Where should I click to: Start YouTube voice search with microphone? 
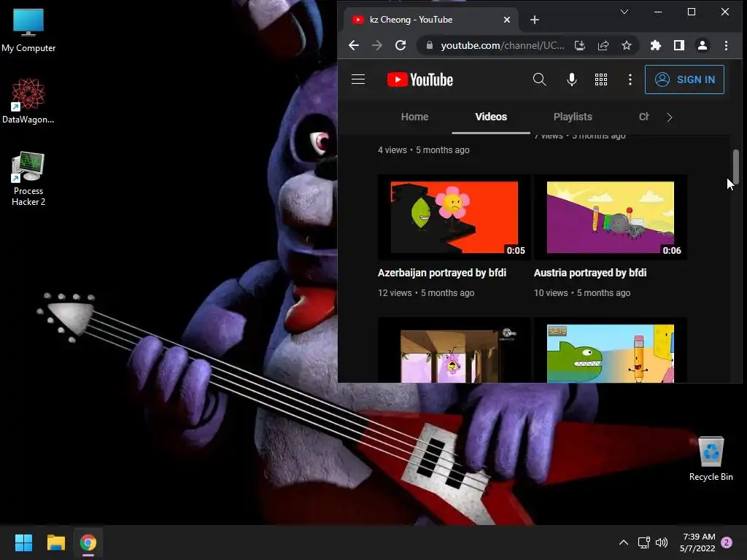point(572,79)
